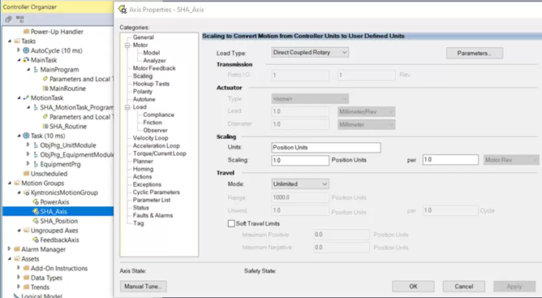Click the MainRoutine ladder routine icon
The image size is (542, 298).
pyautogui.click(x=45, y=89)
